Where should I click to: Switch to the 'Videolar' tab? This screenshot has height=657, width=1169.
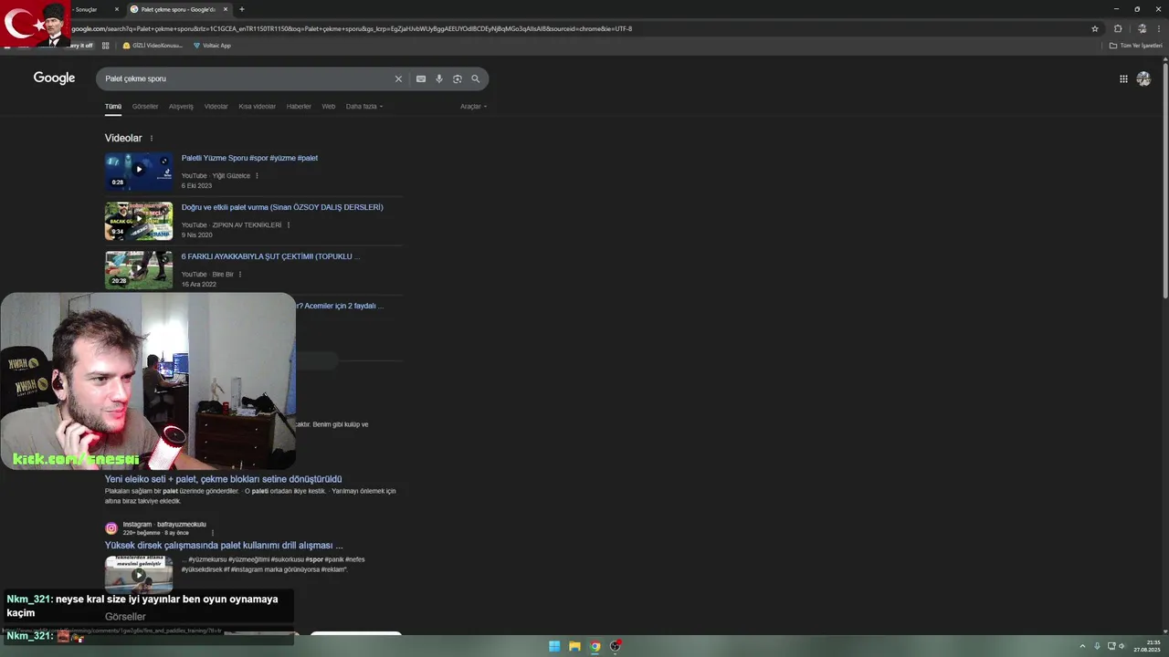(216, 107)
